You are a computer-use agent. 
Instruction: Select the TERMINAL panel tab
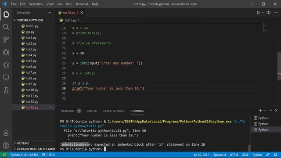coord(137,111)
